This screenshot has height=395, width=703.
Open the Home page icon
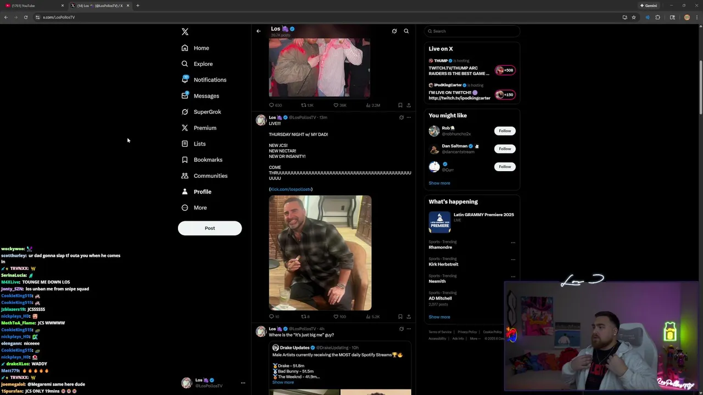(x=185, y=48)
